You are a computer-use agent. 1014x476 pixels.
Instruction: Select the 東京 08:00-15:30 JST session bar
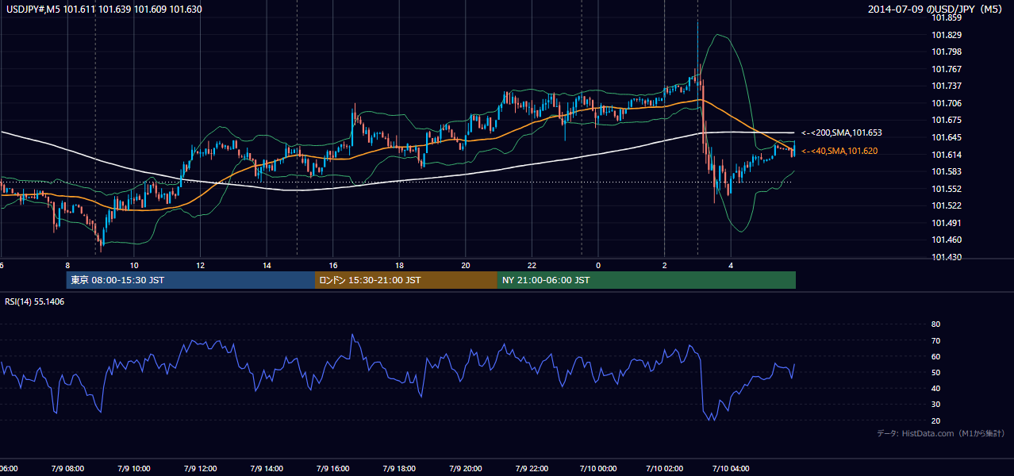190,280
